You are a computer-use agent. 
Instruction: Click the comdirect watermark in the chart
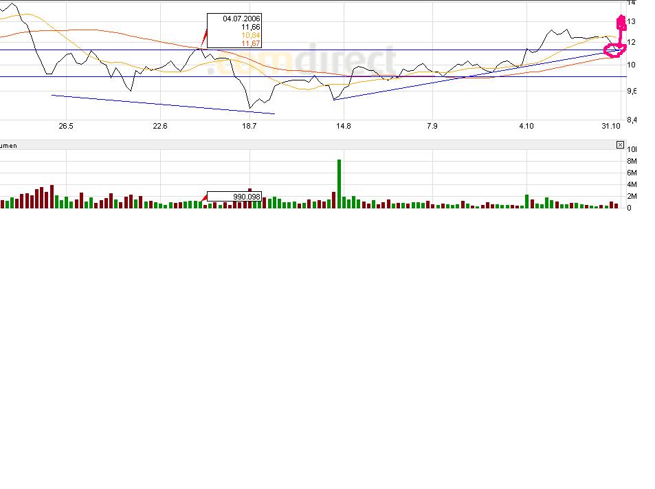(x=301, y=62)
